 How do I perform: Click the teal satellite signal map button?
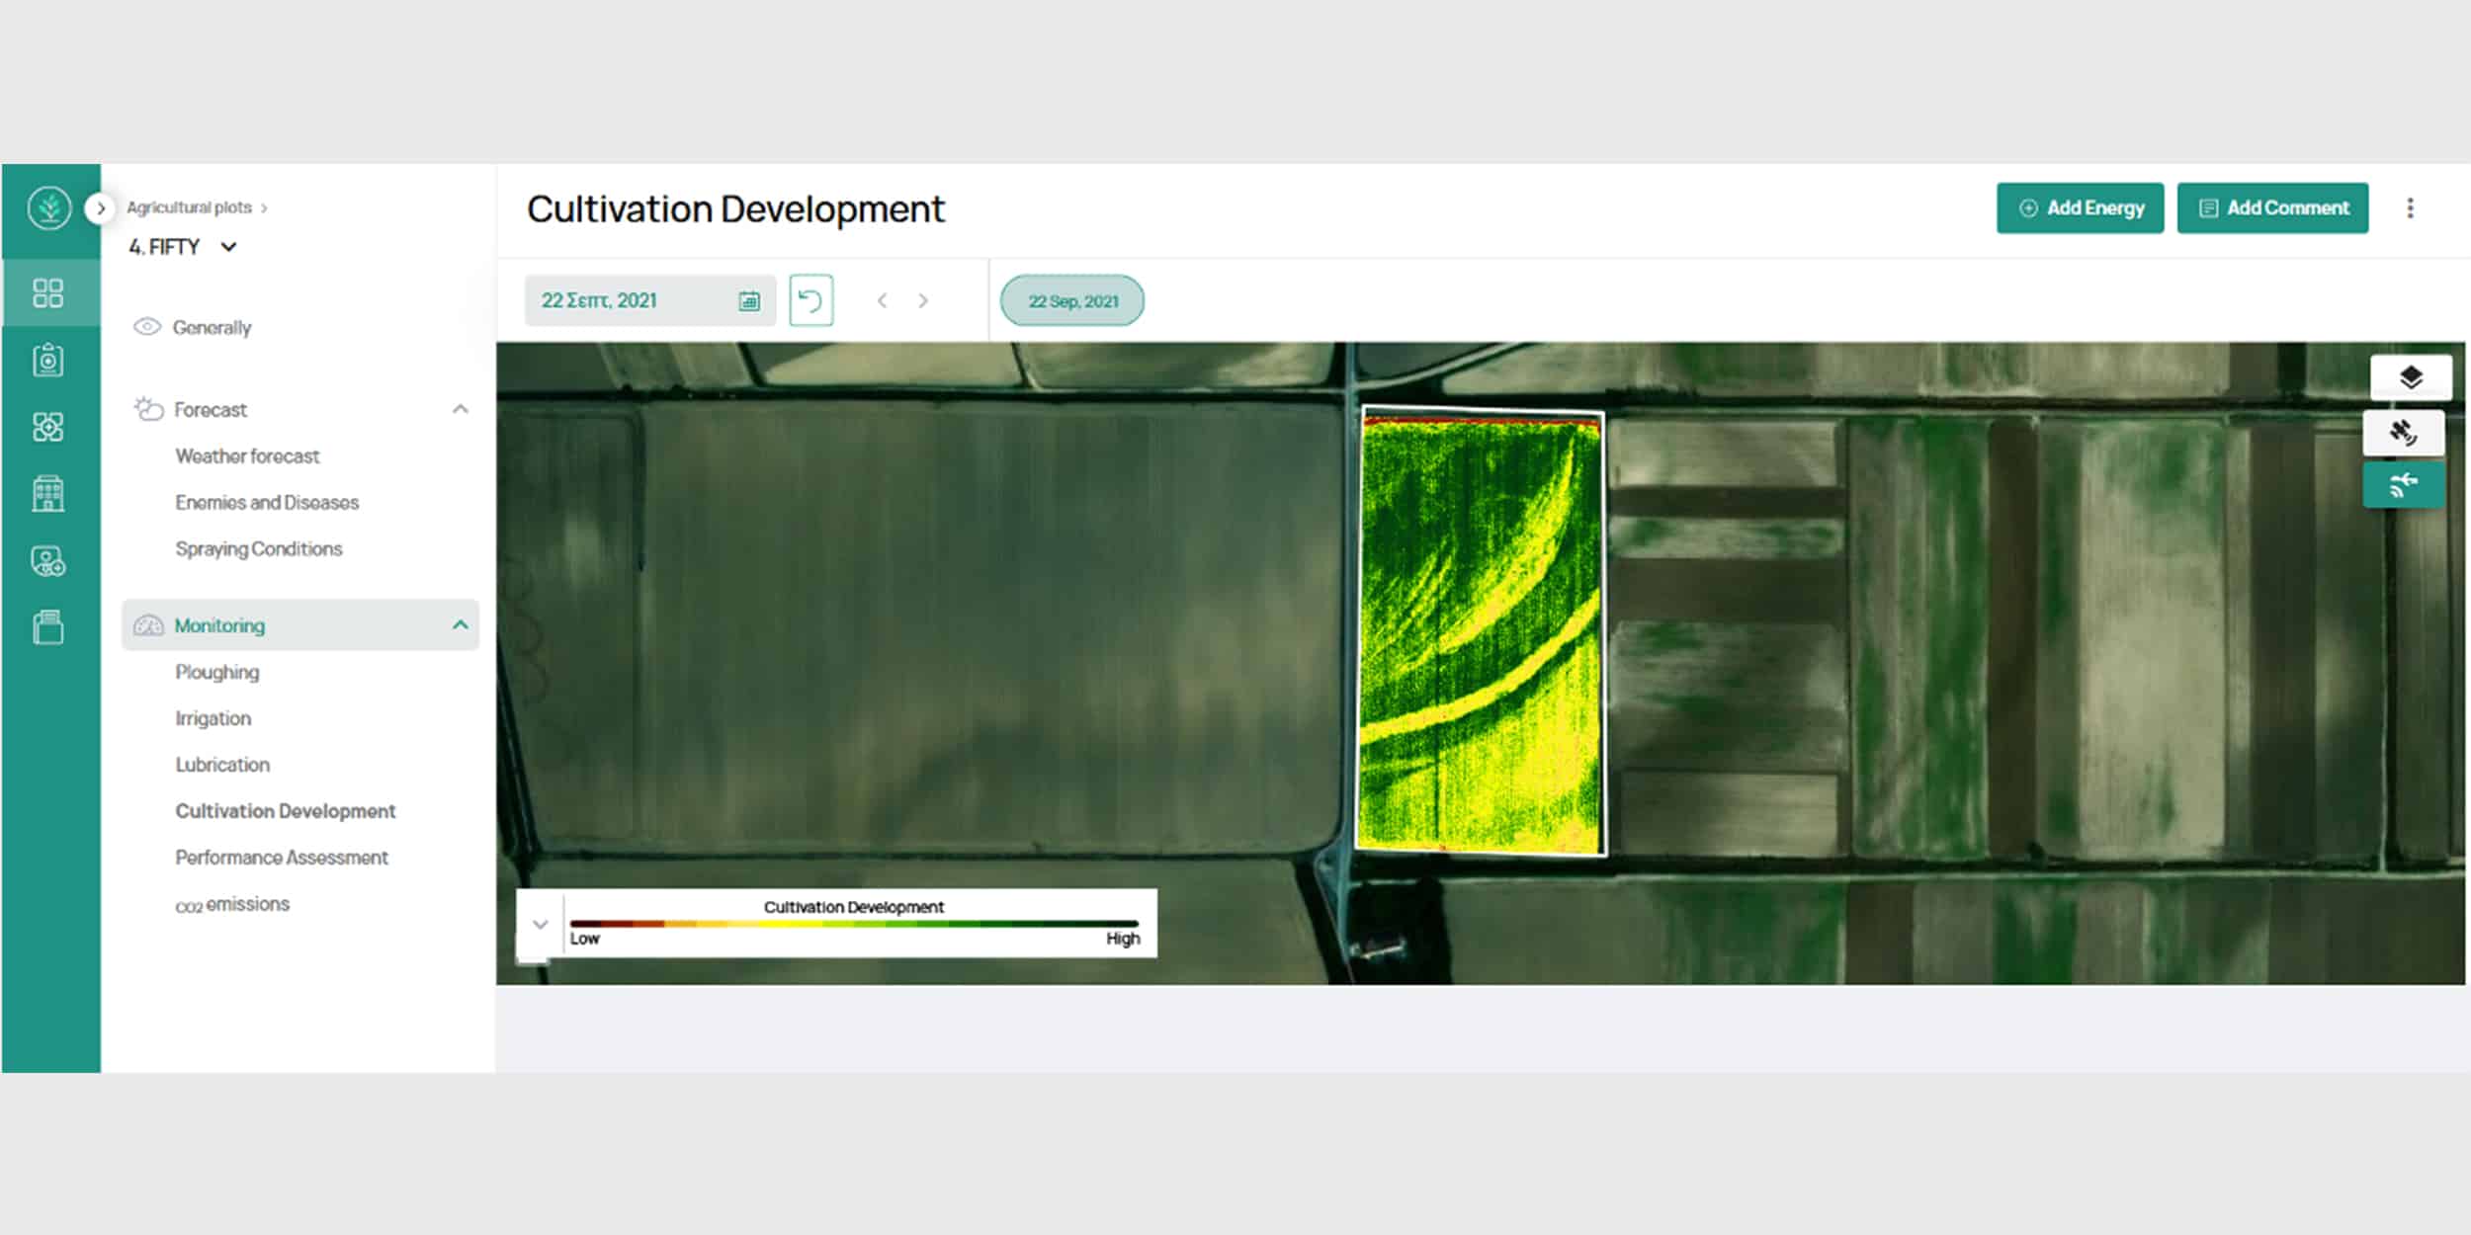2403,485
